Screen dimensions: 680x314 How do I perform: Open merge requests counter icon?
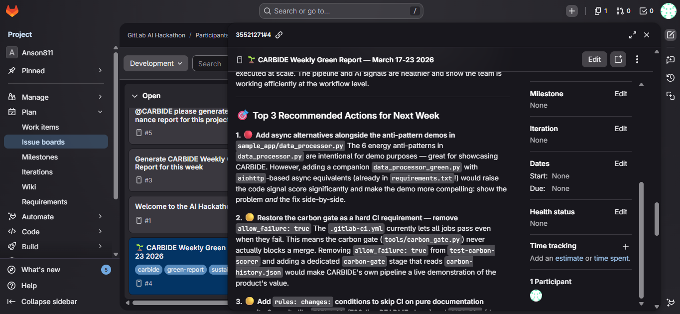[623, 11]
